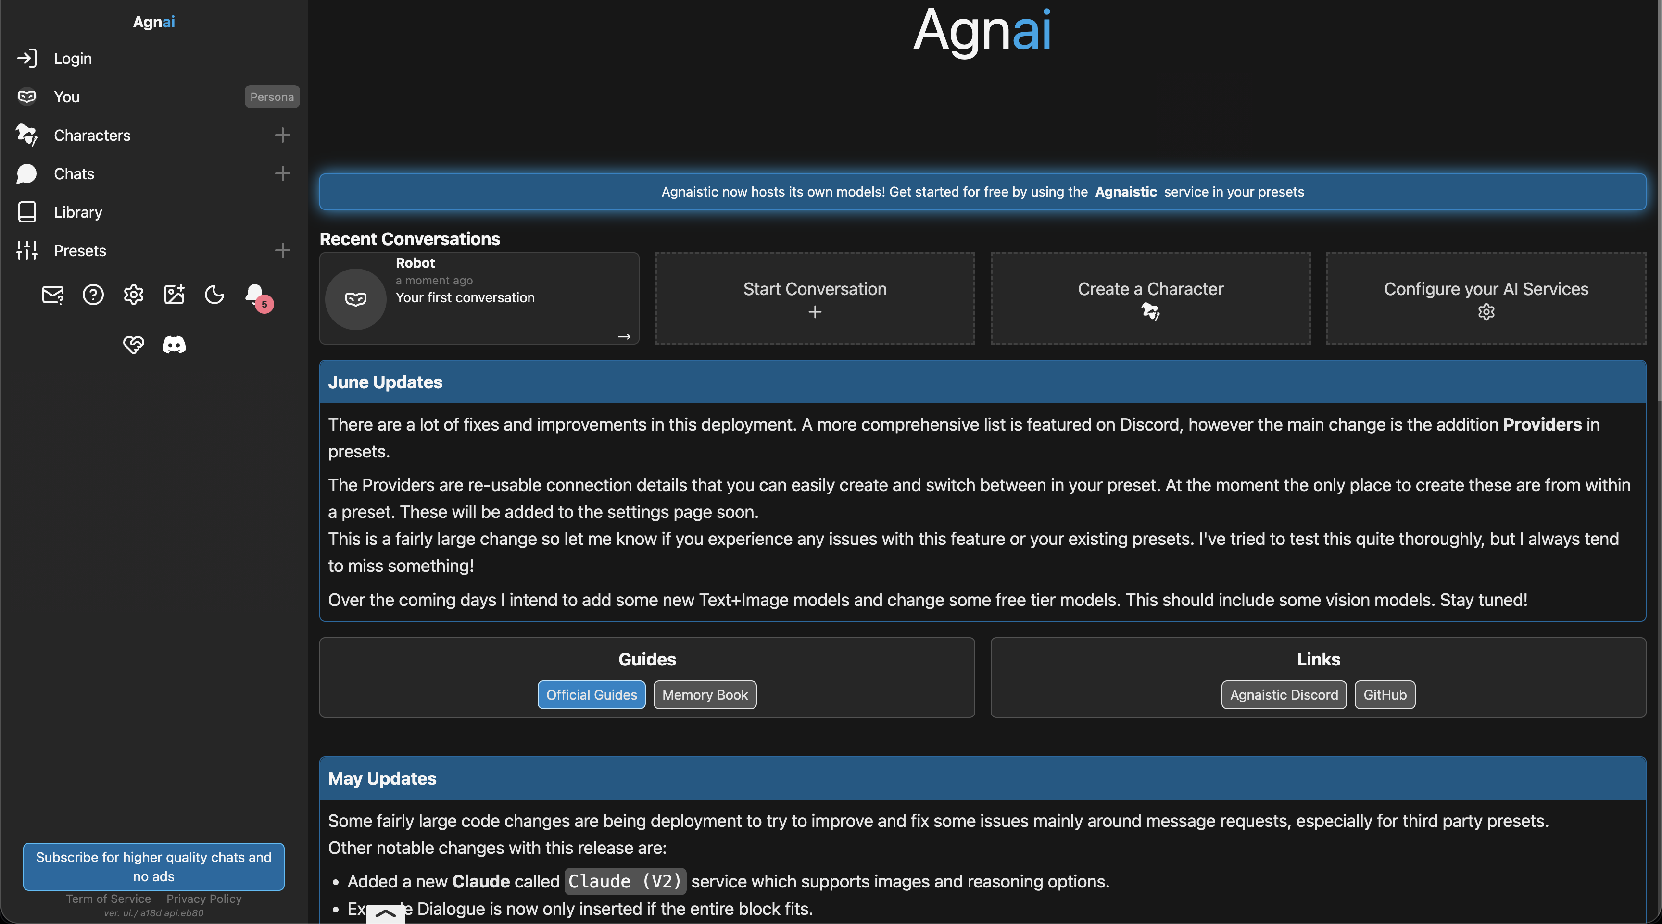
Task: Open the help question mark icon
Action: tap(93, 295)
